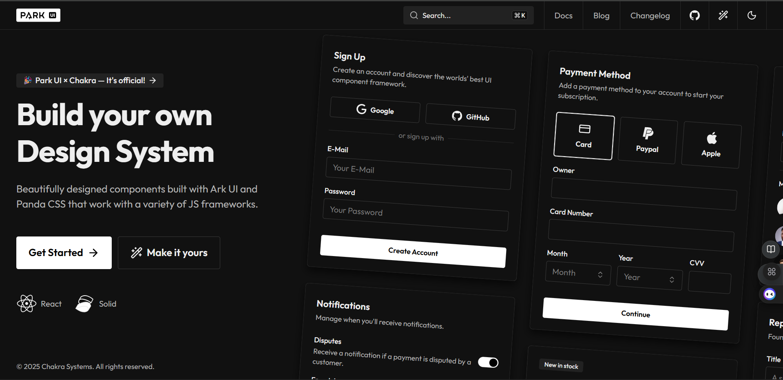The image size is (783, 380).
Task: Click the "Card Number" field label
Action: click(571, 212)
